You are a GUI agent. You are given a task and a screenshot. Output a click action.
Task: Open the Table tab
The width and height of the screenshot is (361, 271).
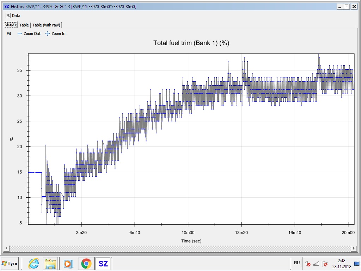pos(24,25)
